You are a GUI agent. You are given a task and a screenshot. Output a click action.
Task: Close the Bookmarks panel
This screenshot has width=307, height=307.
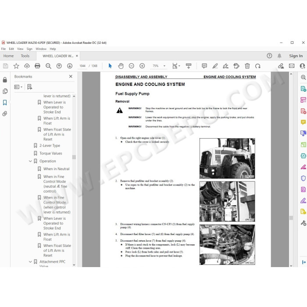[71, 76]
